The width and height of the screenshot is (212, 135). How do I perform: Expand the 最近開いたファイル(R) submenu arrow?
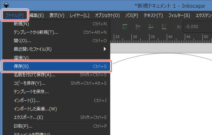coord(105,49)
